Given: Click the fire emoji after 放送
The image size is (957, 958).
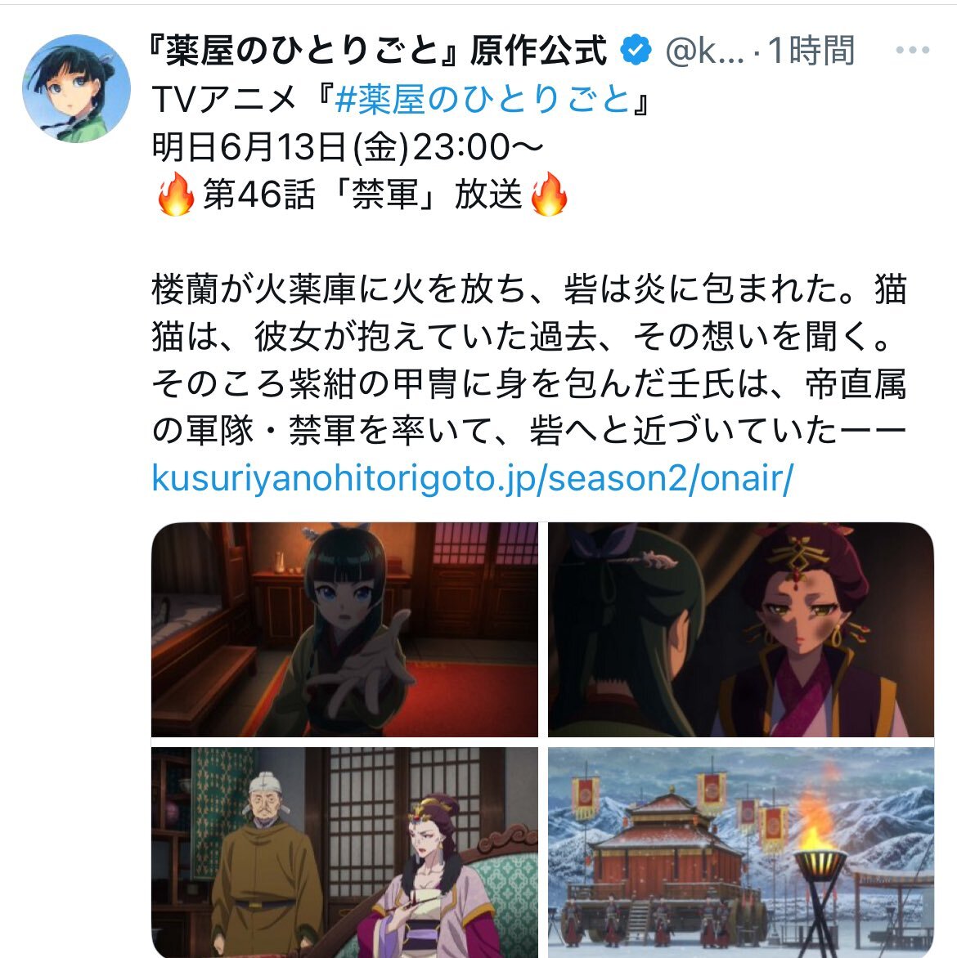Looking at the screenshot, I should tap(549, 194).
